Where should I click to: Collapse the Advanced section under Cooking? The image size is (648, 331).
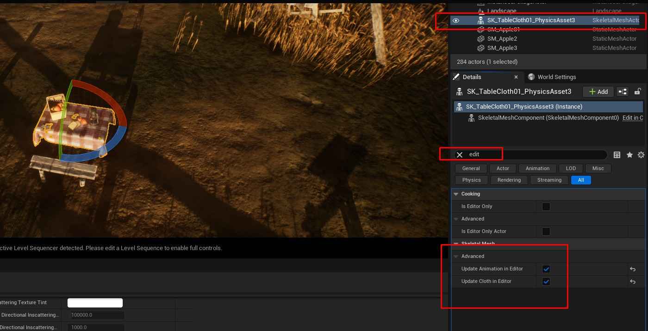(456, 219)
